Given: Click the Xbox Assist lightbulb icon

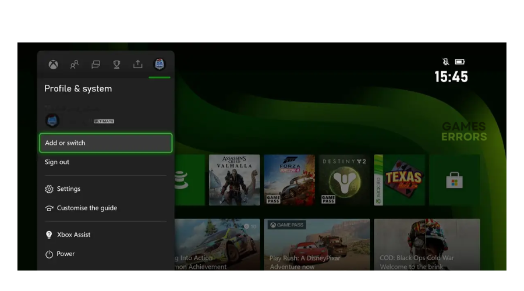Looking at the screenshot, I should (x=49, y=235).
